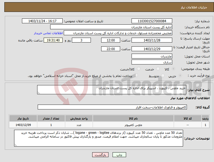
Task: Toggle the Islamic treasury payment checkbox
Action: (x=136, y=75)
